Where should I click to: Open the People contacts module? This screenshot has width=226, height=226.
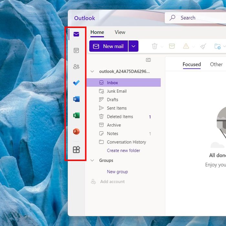click(76, 67)
